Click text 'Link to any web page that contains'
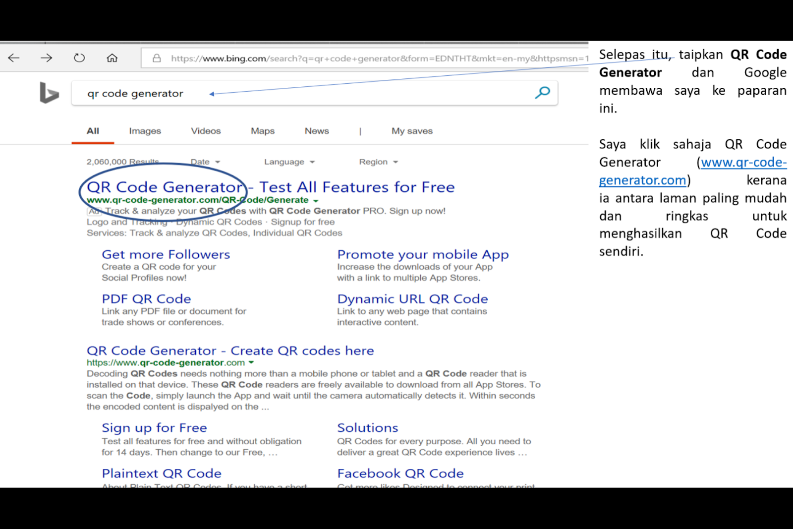This screenshot has width=793, height=529. pos(412,311)
